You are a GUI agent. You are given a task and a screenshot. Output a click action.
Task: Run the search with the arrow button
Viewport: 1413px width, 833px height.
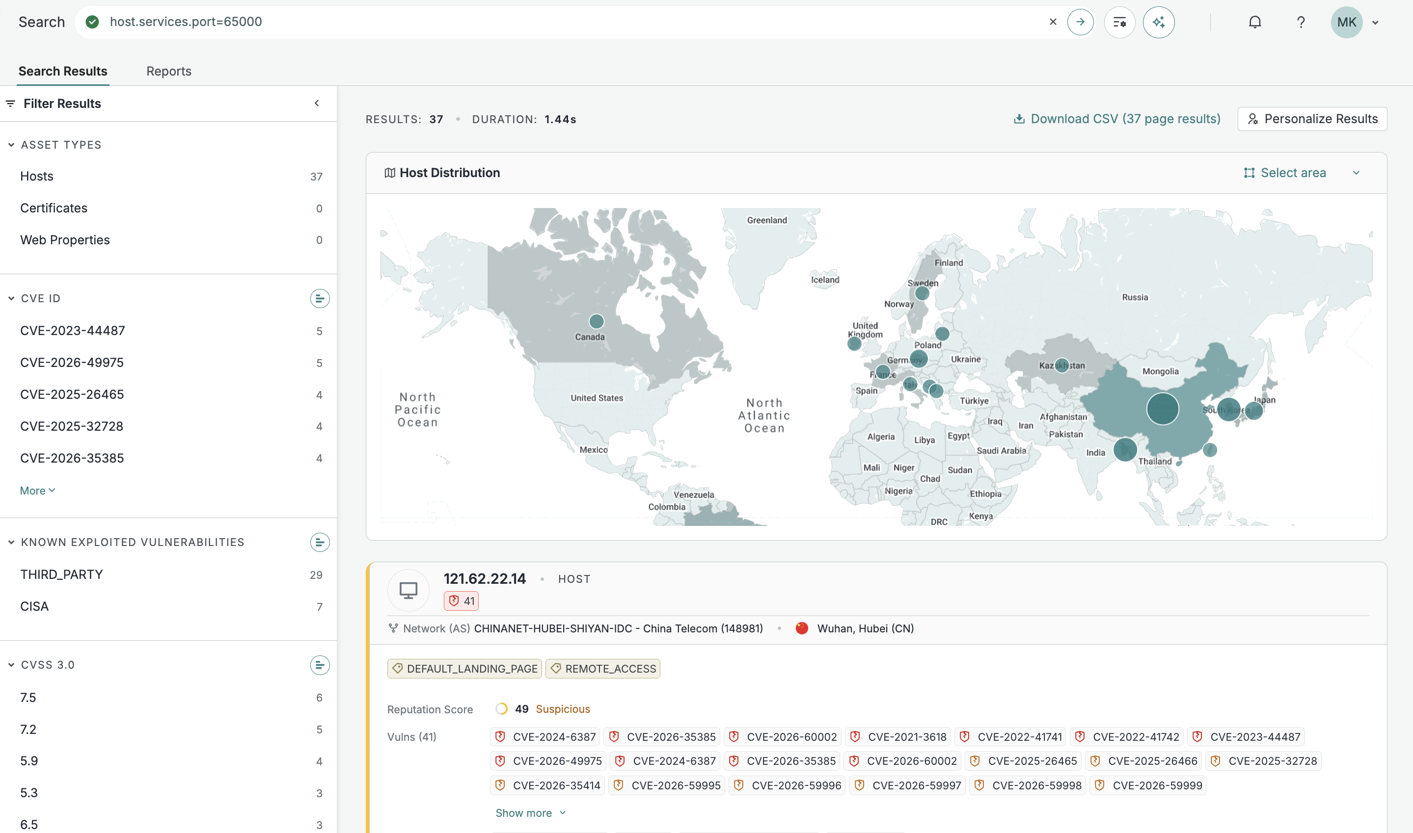pyautogui.click(x=1080, y=22)
